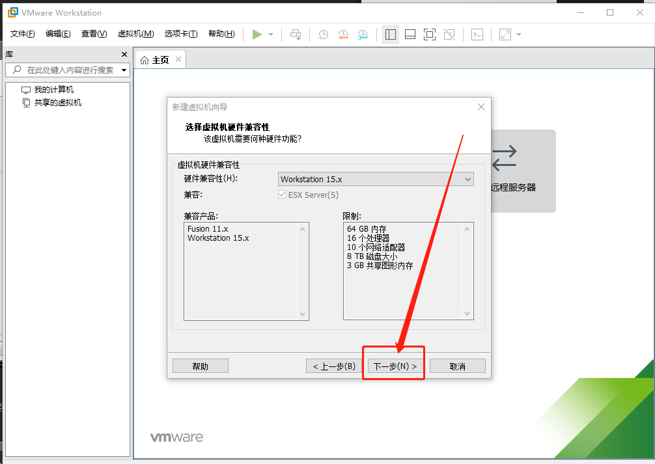Click the 下一步(N) next button

(396, 366)
